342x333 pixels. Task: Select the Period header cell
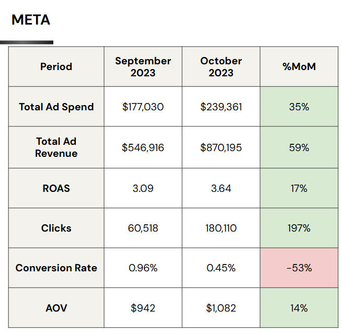[56, 66]
